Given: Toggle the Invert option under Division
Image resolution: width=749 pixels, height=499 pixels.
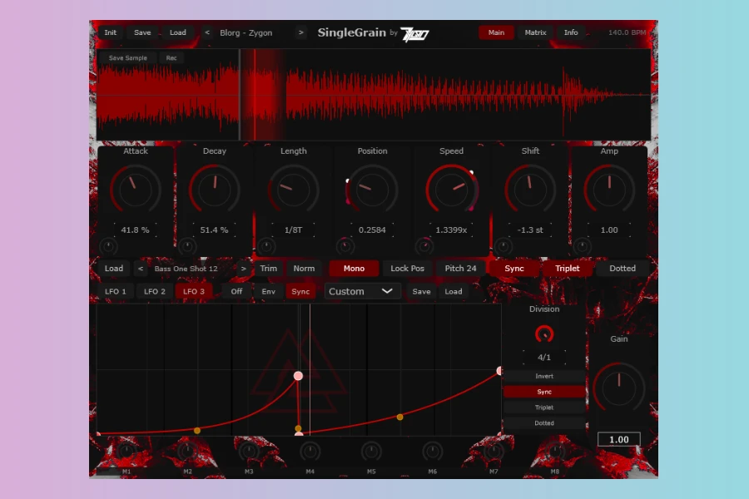Looking at the screenshot, I should tap(544, 377).
